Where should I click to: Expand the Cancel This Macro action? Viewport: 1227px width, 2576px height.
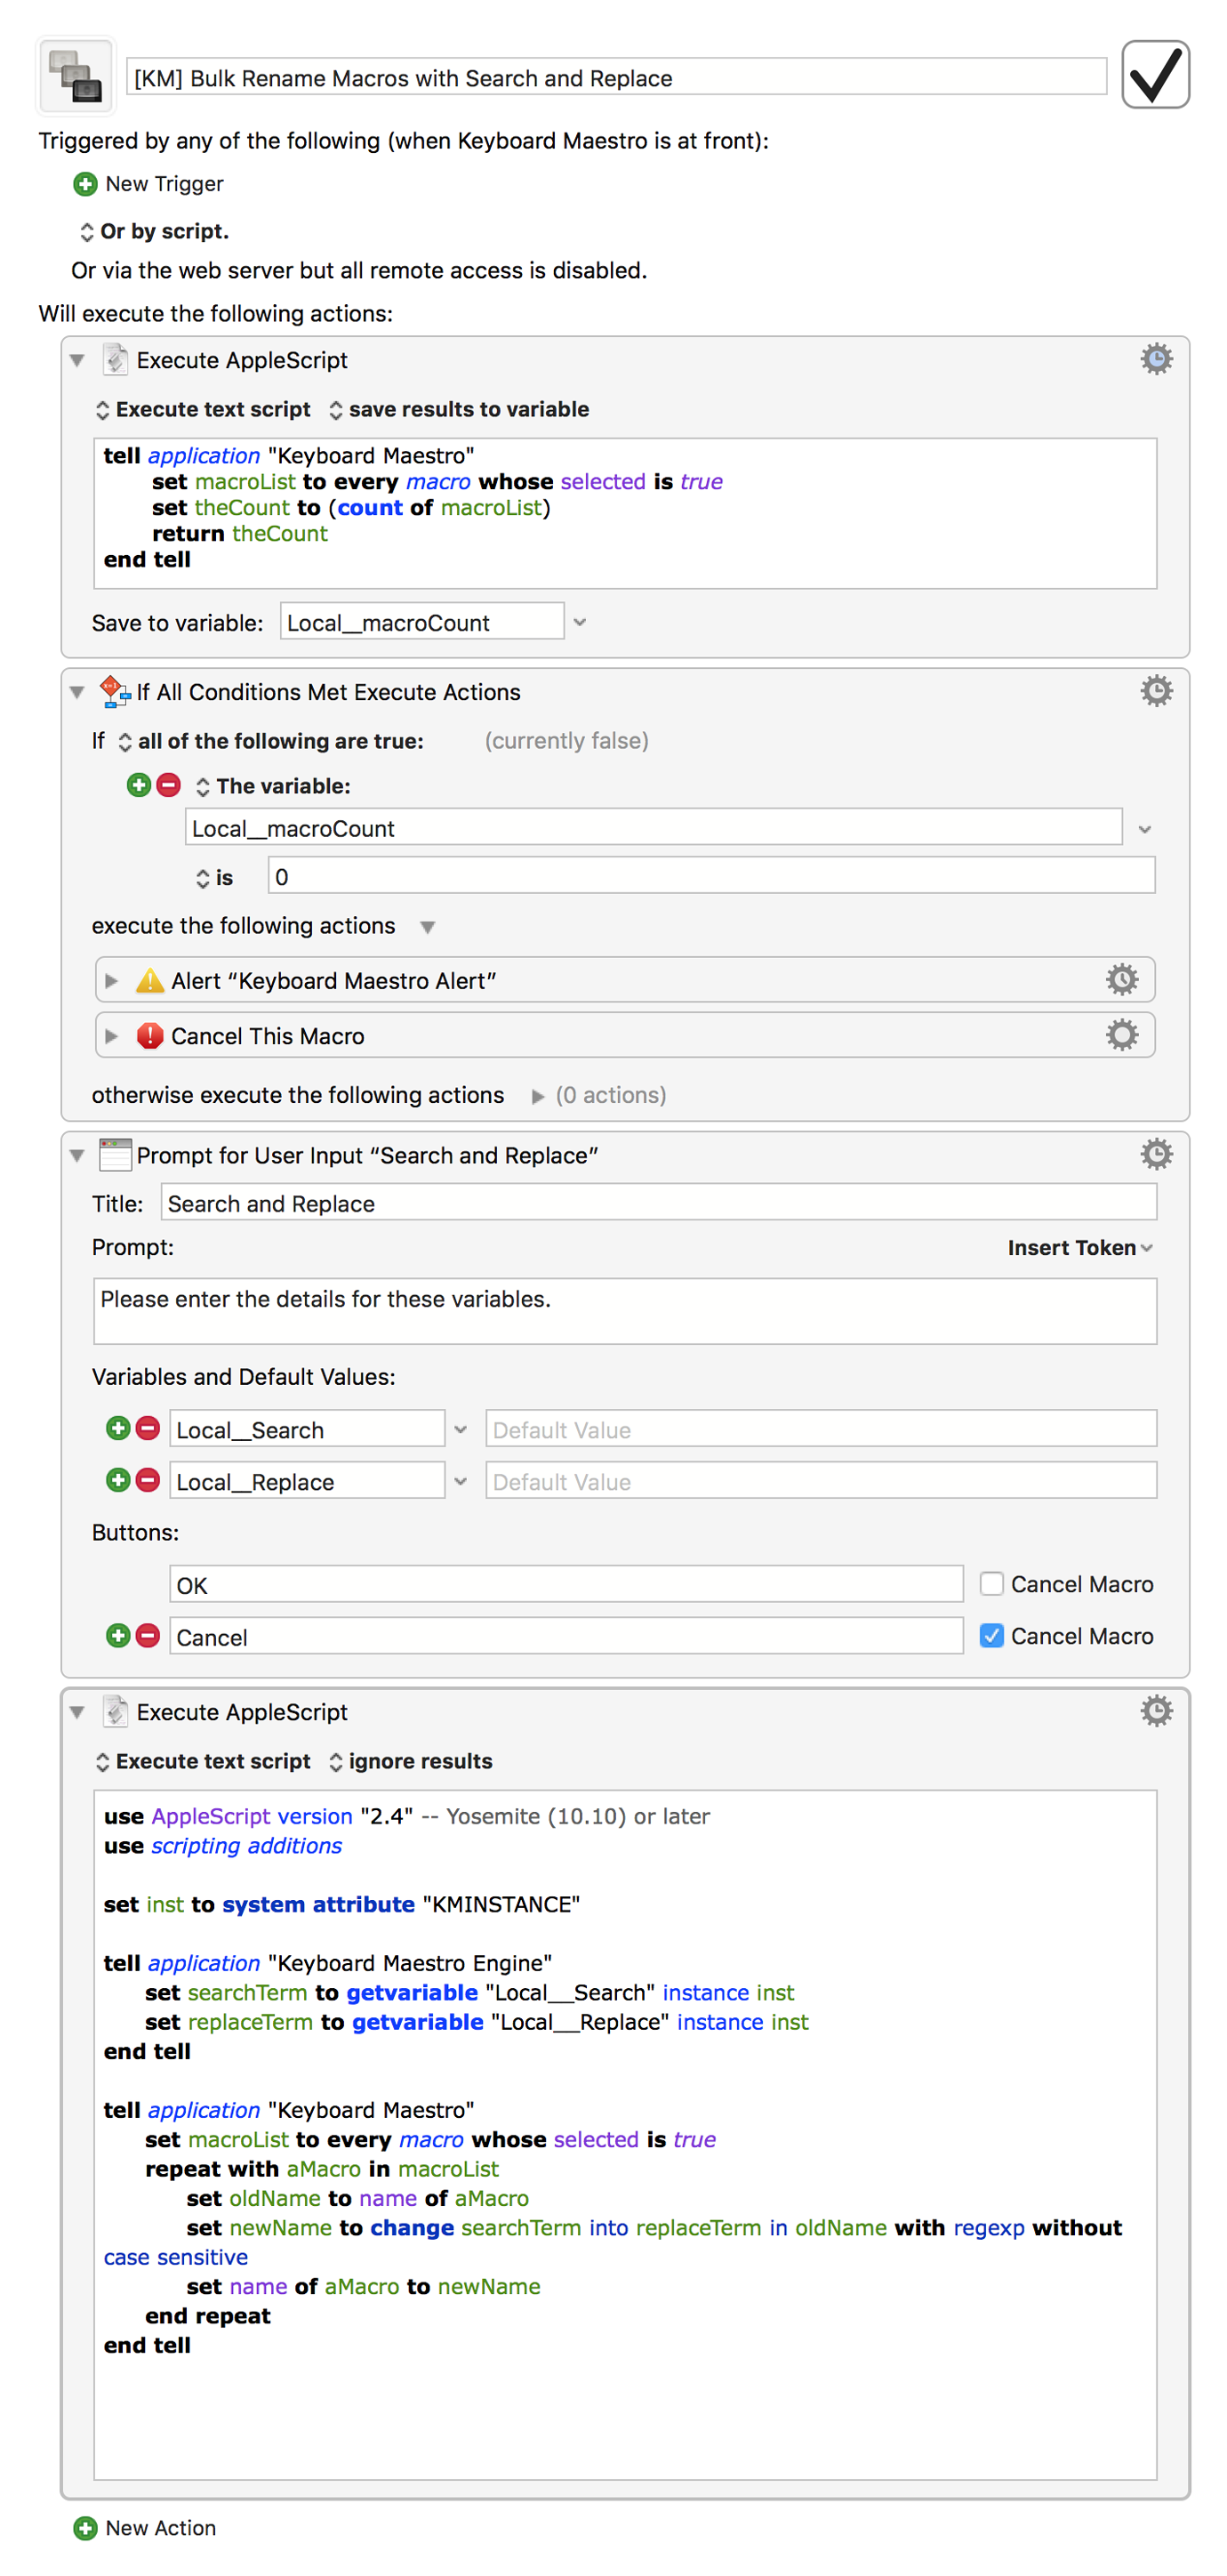click(111, 1036)
